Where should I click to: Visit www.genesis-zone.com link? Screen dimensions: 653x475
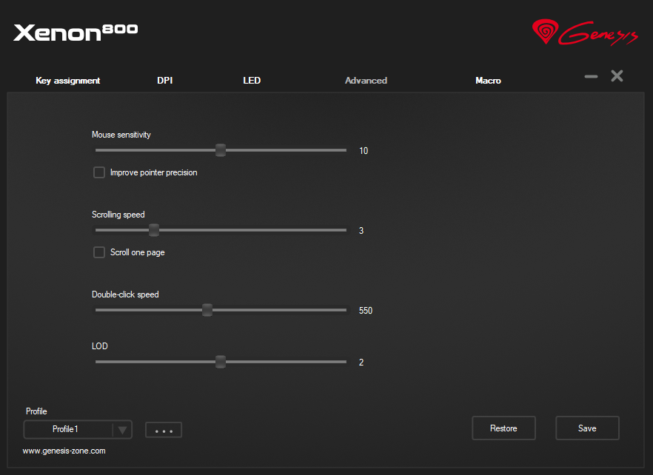(x=64, y=451)
